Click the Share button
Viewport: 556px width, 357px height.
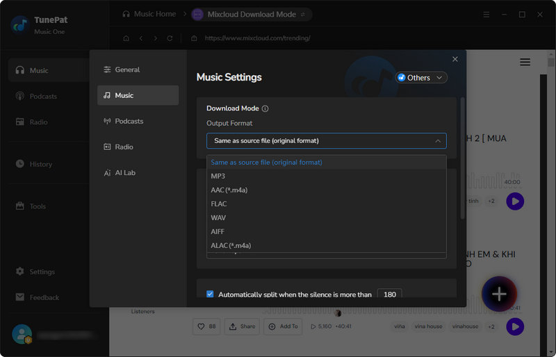pyautogui.click(x=242, y=326)
